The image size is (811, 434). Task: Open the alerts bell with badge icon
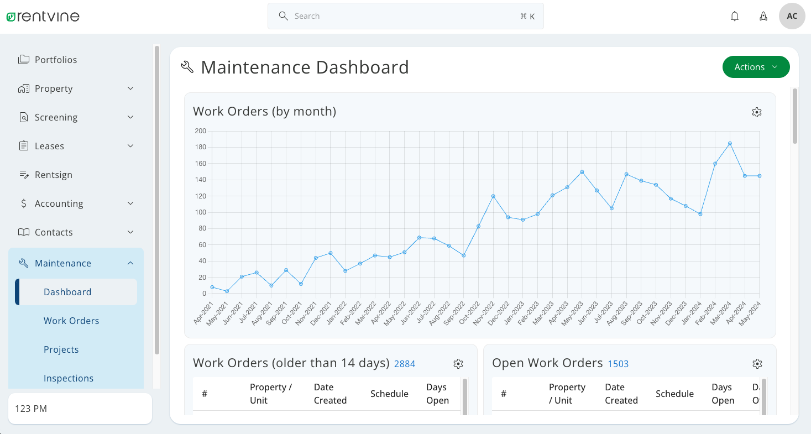763,16
